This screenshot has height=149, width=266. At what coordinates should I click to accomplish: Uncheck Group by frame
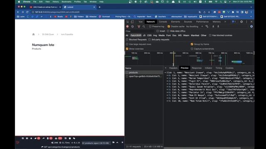coord(192,44)
